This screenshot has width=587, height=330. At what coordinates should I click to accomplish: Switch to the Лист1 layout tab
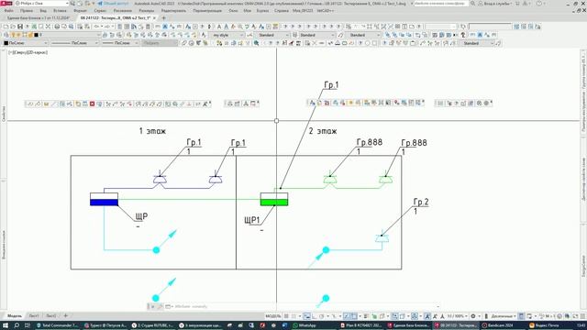(x=34, y=316)
